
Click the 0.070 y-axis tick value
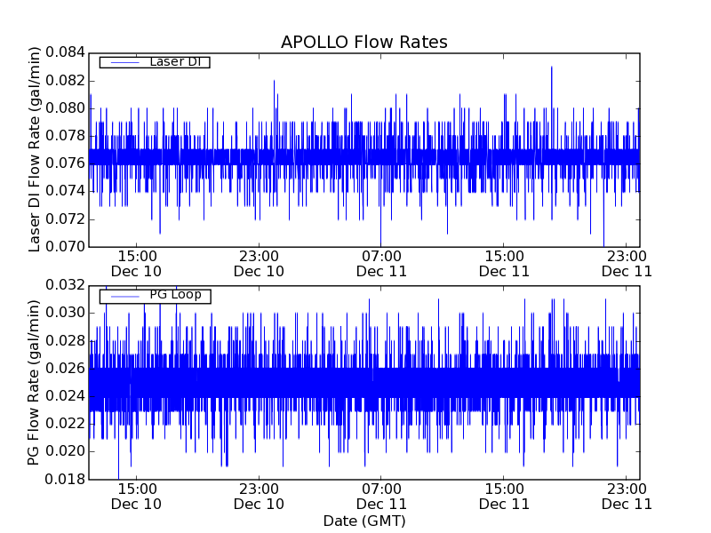pos(65,247)
